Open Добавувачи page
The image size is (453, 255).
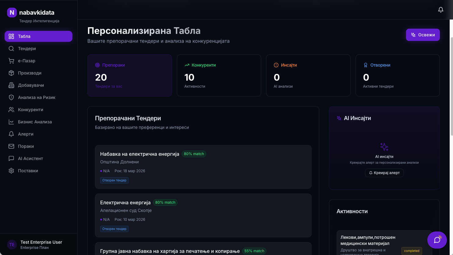(38, 85)
